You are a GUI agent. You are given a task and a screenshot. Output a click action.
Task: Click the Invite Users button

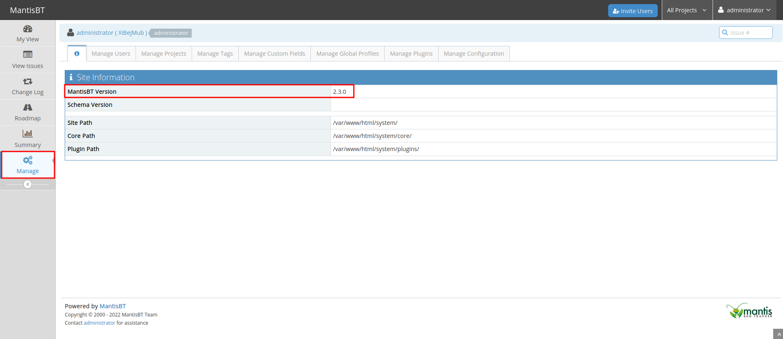633,11
